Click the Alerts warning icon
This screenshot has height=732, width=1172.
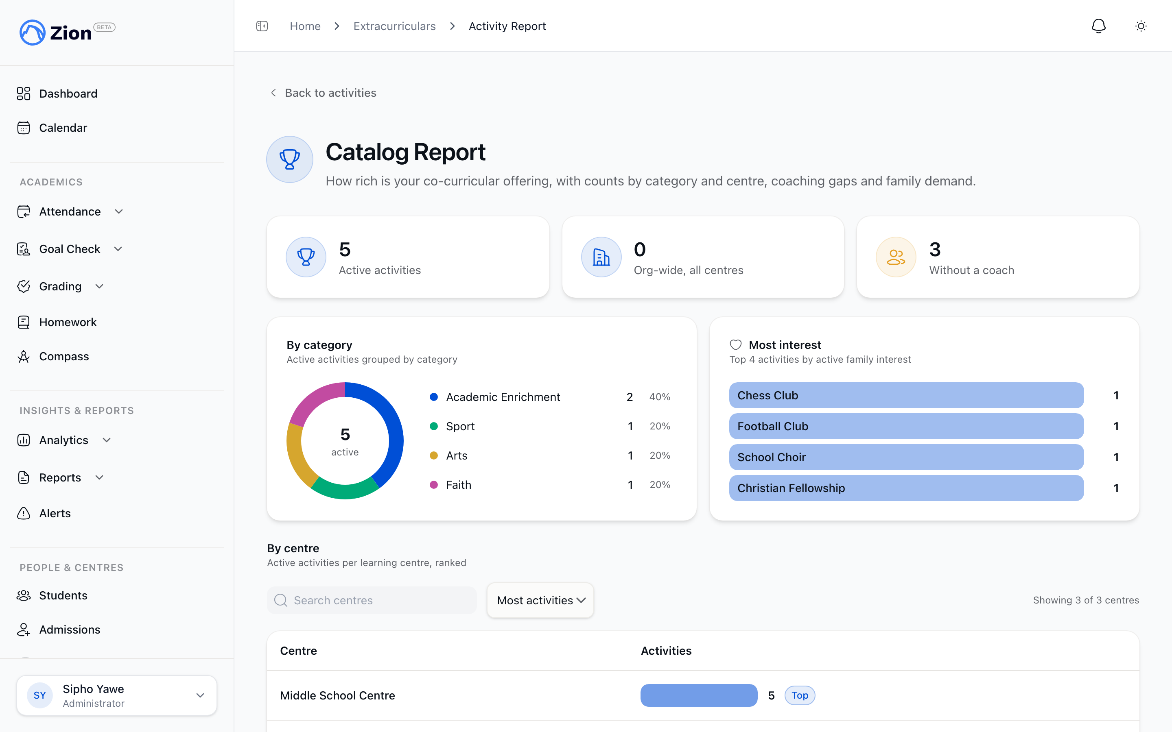tap(24, 513)
